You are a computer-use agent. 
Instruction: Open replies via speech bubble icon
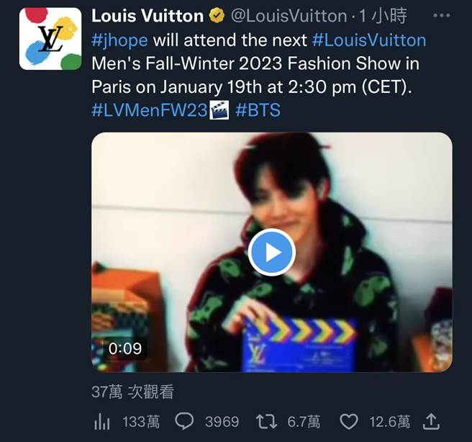click(185, 421)
